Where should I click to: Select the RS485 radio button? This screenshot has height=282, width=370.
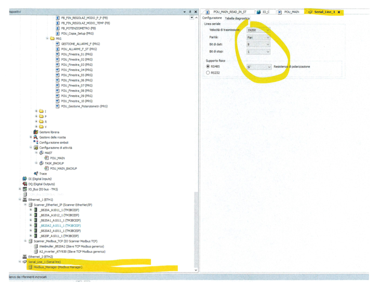click(x=208, y=66)
